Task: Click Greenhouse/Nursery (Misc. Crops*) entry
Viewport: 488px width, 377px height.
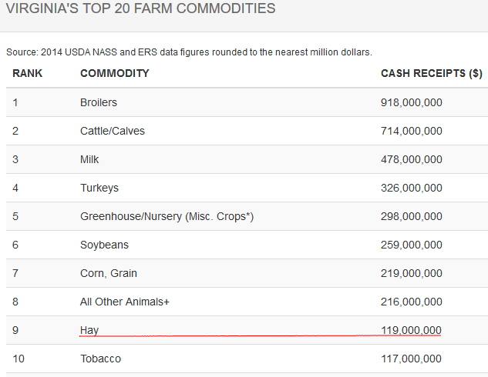Action: [x=167, y=216]
